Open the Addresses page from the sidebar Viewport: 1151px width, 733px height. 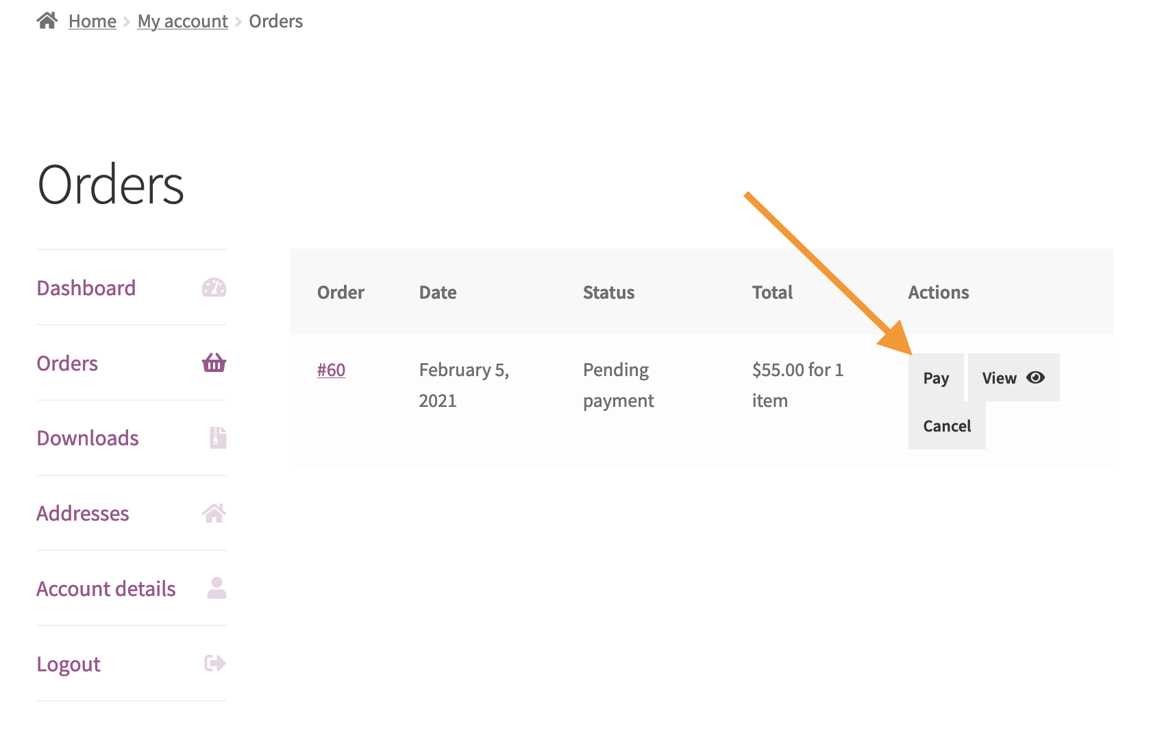click(x=82, y=513)
